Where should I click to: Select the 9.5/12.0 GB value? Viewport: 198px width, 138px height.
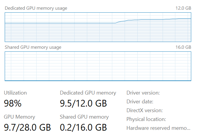(83, 103)
